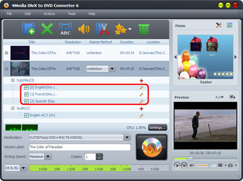Image resolution: width=243 pixels, height=181 pixels.
Task: Open the menu templates icon
Action: (x=229, y=25)
